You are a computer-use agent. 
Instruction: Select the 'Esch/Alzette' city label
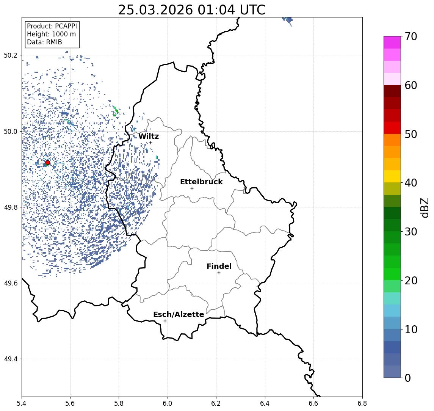click(179, 314)
